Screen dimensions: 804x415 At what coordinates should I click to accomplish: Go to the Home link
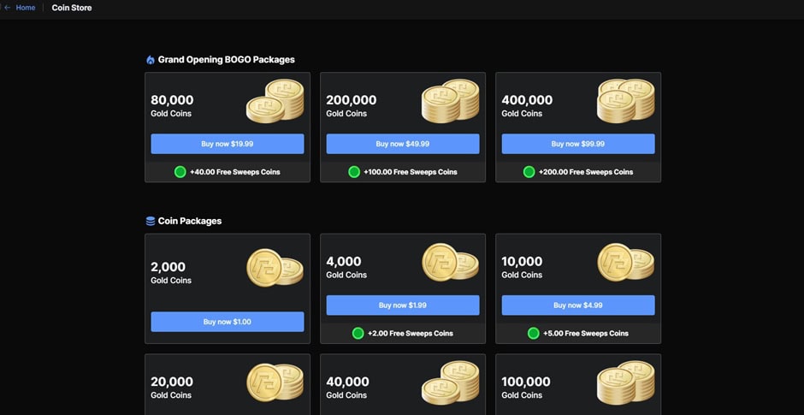pyautogui.click(x=25, y=8)
